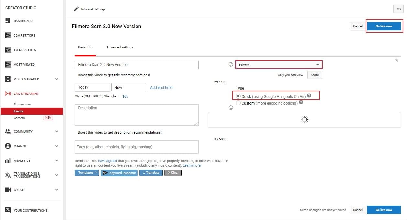Screen dimensions: 407x220
Task: Open Camera in sidebar
Action: 19,118
